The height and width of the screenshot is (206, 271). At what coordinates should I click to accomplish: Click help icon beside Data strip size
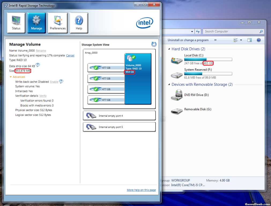point(38,65)
